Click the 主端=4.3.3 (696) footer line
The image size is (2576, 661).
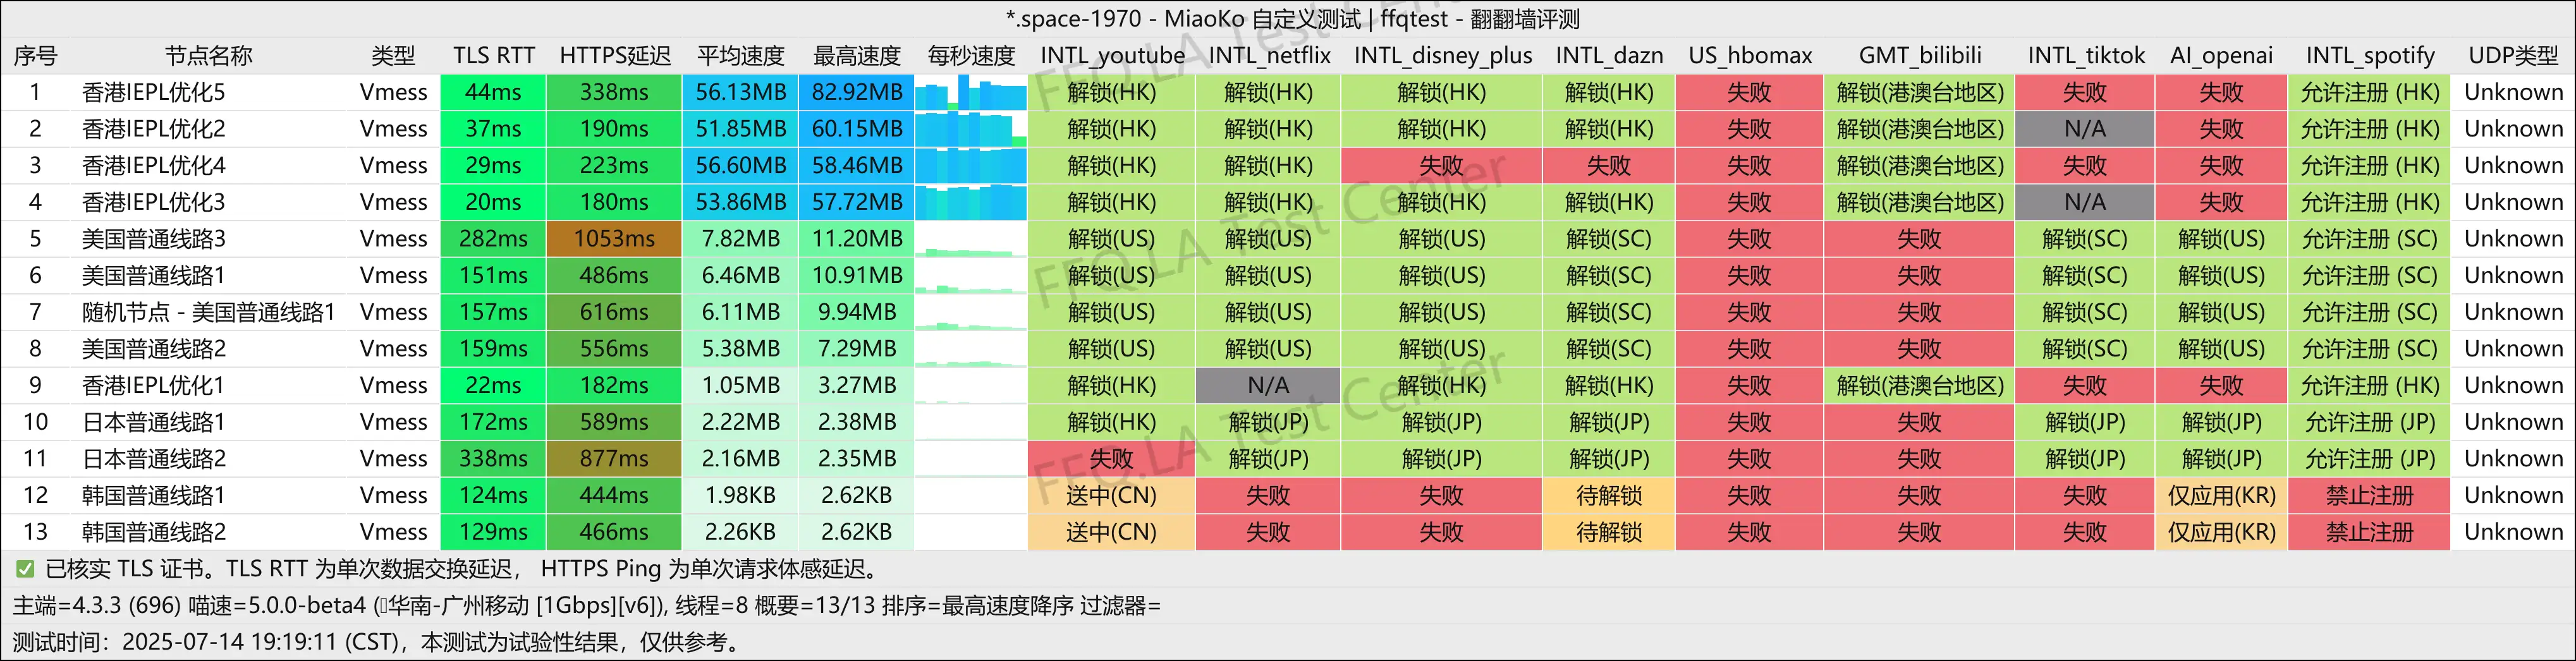click(x=586, y=606)
